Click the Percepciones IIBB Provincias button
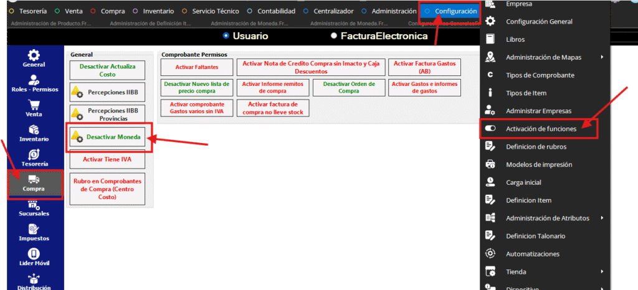 (108, 114)
